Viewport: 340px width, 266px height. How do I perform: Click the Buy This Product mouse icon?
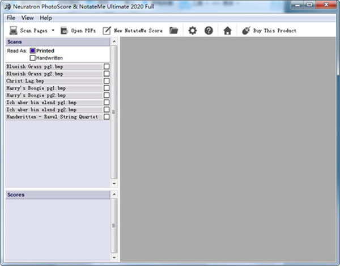[246, 31]
